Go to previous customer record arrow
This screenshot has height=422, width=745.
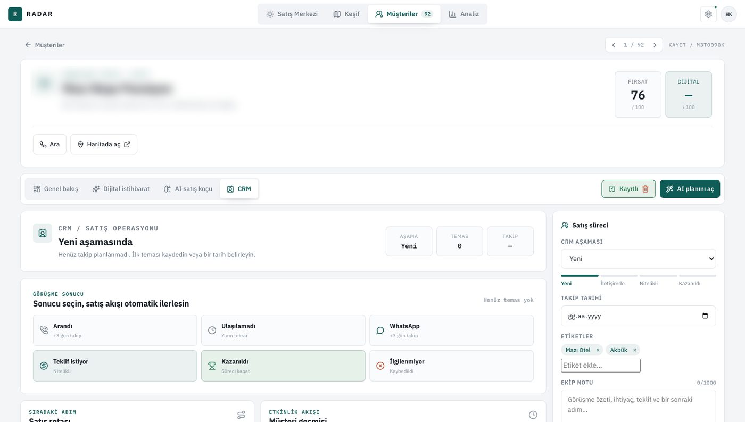pyautogui.click(x=613, y=45)
